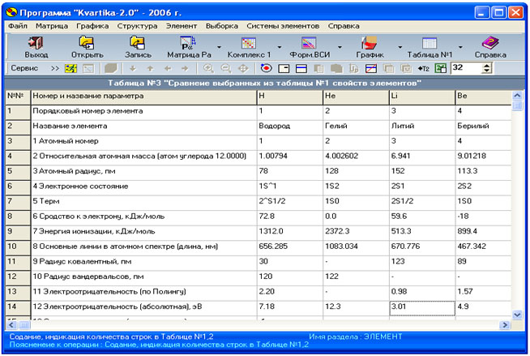The width and height of the screenshot is (530, 356).
Task: Click the red circle record icon
Action: pos(267,69)
